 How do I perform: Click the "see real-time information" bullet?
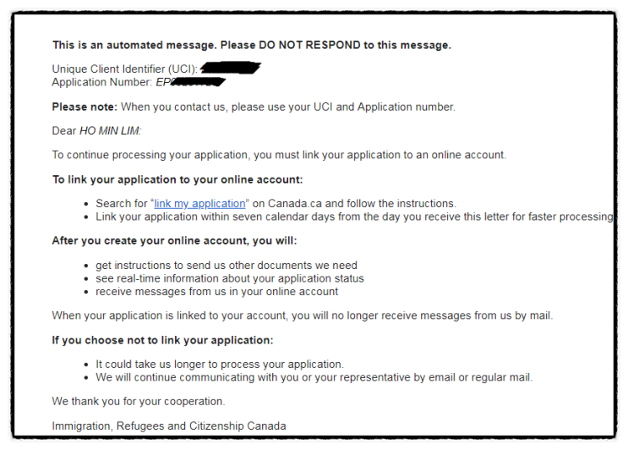click(229, 278)
